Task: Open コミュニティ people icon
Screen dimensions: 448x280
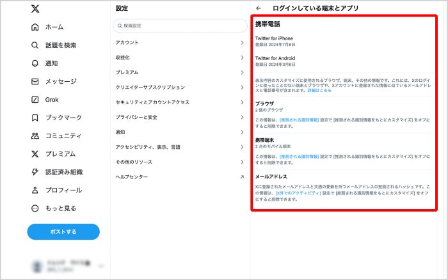Action: click(35, 136)
